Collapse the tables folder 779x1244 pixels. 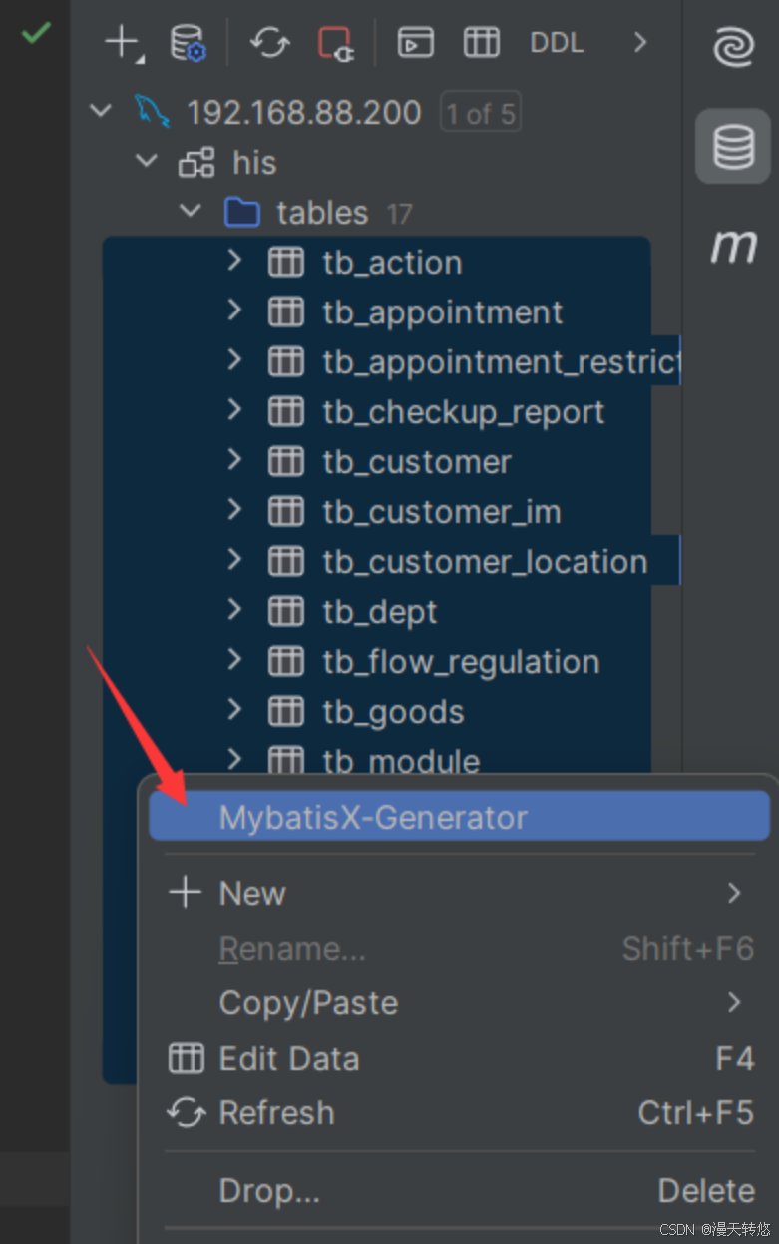(x=190, y=211)
